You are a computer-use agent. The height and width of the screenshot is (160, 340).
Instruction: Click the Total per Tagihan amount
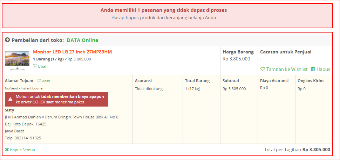317,150
